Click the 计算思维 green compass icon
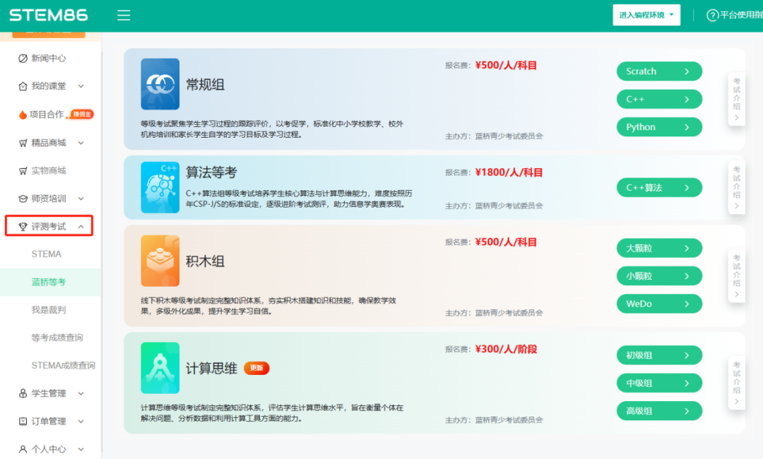763x459 pixels. click(x=160, y=368)
